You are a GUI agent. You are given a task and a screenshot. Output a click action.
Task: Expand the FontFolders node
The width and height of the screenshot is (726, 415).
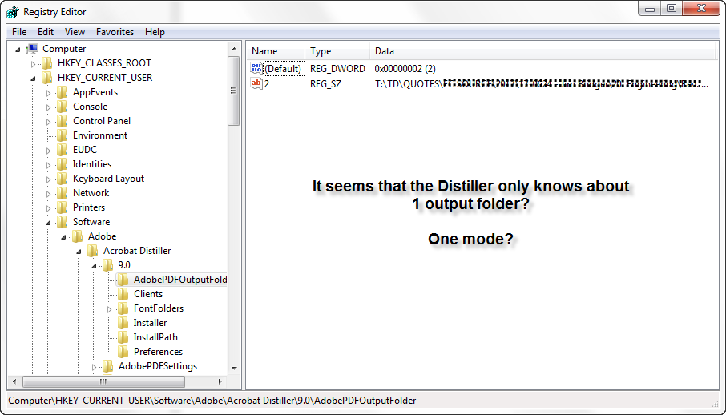tap(109, 309)
